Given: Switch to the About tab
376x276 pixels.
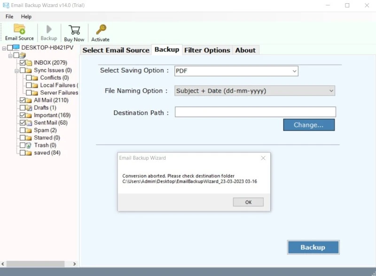Looking at the screenshot, I should (245, 50).
